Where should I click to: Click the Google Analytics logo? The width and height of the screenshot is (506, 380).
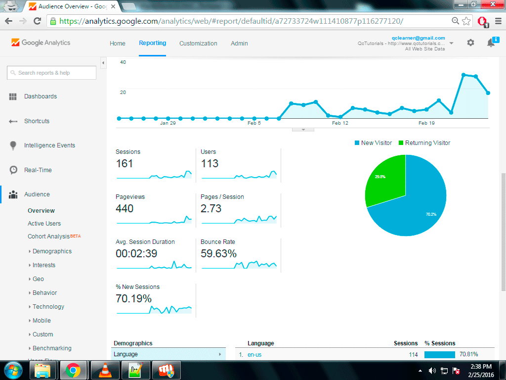click(41, 43)
